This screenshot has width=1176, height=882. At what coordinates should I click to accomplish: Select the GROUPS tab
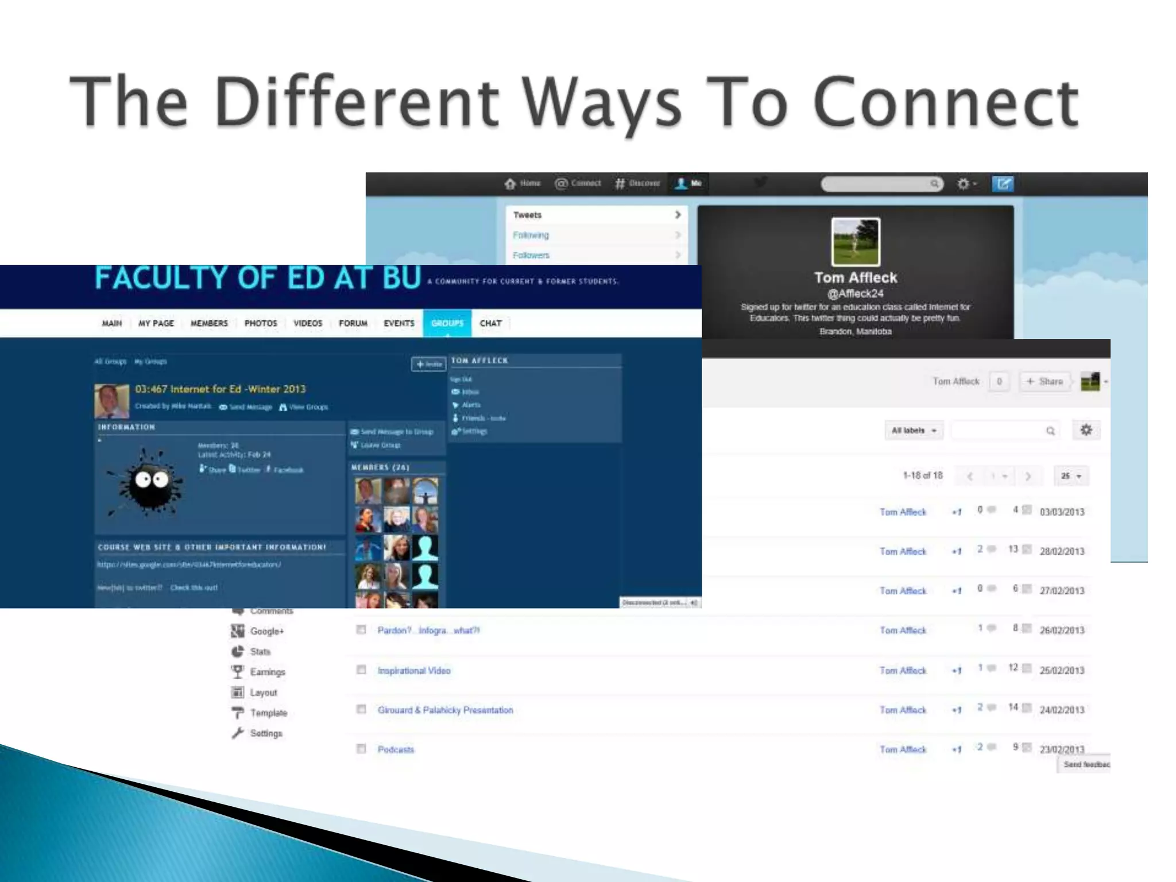point(447,323)
